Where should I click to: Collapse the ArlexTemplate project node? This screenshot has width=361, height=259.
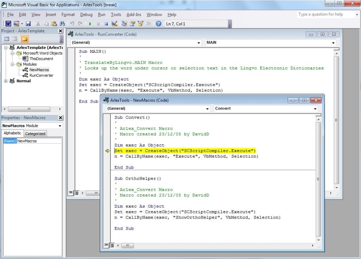(x=6, y=48)
